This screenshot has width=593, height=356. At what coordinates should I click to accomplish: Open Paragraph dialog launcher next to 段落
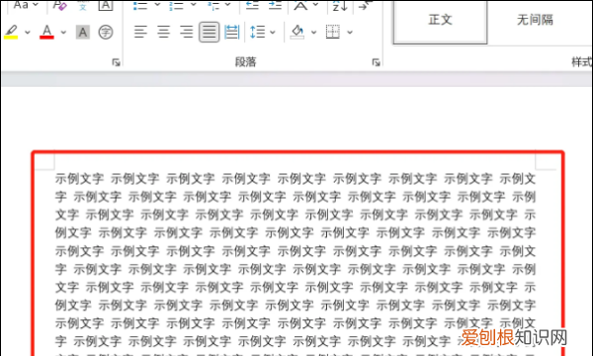tap(376, 62)
